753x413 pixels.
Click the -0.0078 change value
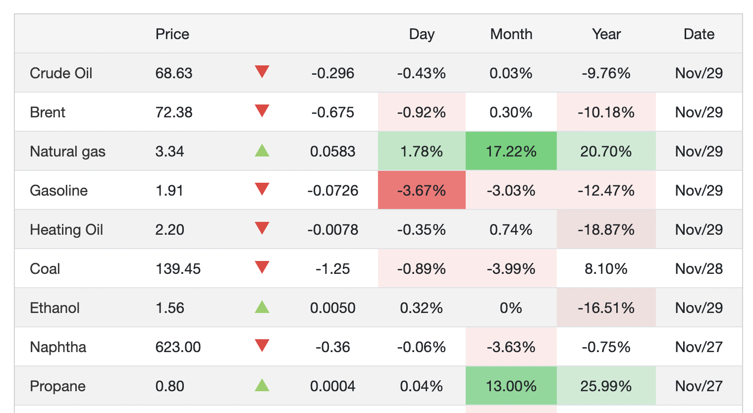click(x=333, y=230)
